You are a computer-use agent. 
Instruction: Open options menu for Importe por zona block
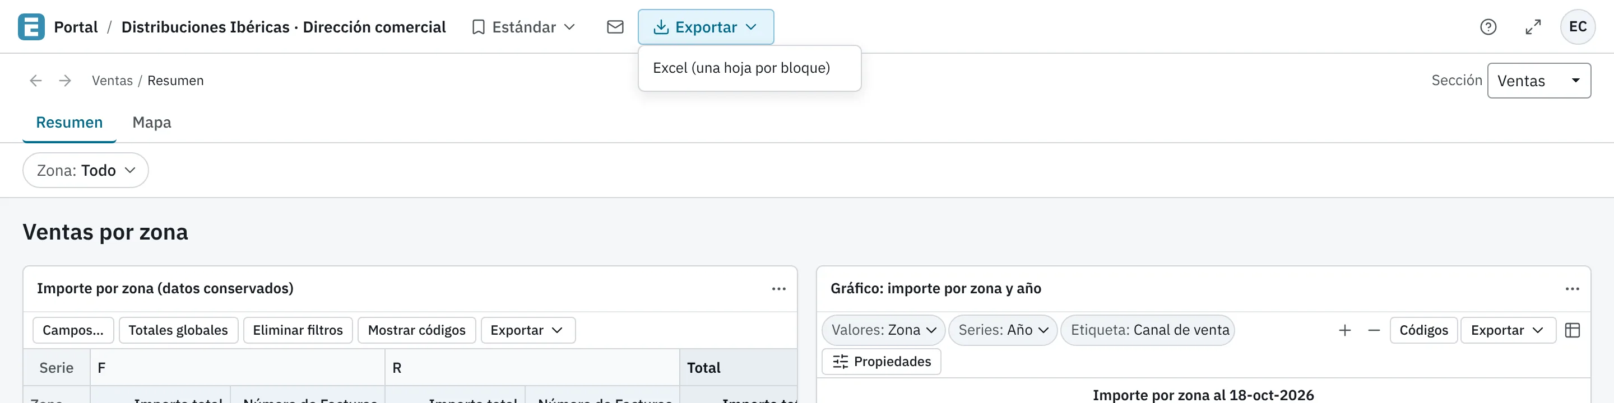[778, 288]
